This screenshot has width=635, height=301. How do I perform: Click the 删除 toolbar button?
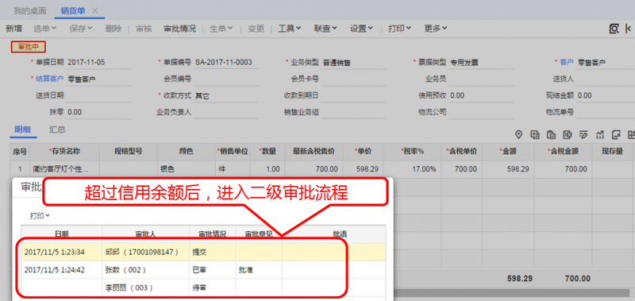114,29
